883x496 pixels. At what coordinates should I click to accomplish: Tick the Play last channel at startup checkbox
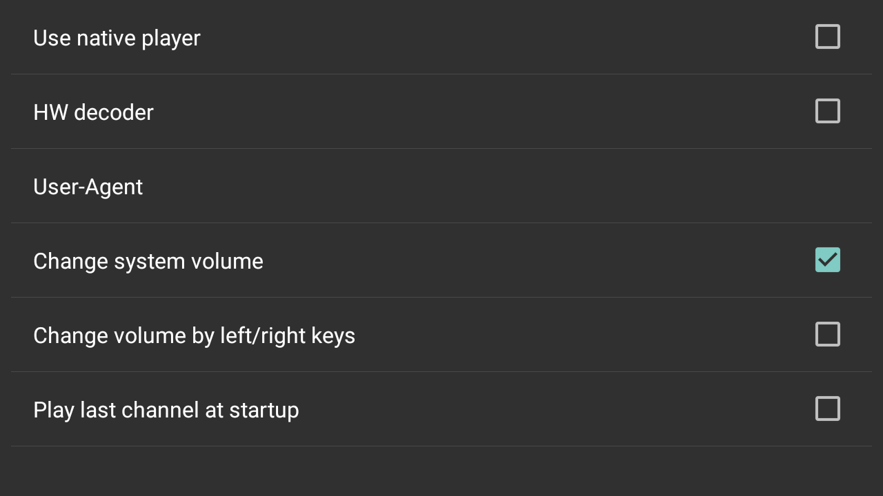click(827, 409)
